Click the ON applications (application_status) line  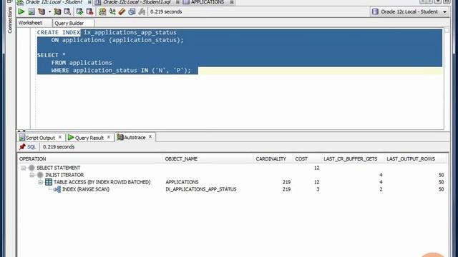pyautogui.click(x=117, y=40)
